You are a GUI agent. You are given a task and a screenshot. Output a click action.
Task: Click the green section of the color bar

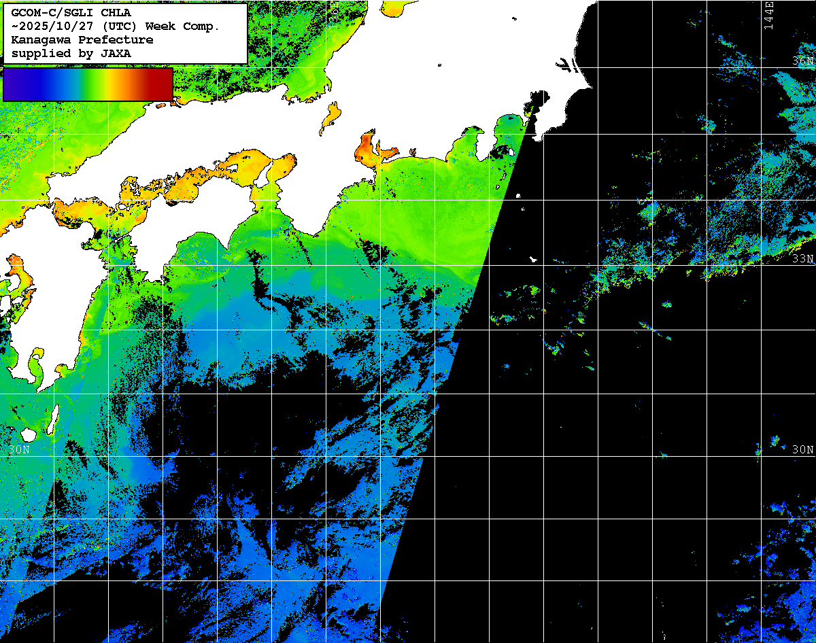coord(82,84)
